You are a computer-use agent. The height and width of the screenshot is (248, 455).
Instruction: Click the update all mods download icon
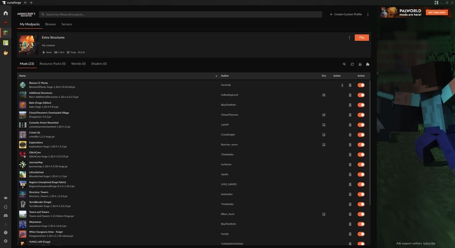[360, 64]
